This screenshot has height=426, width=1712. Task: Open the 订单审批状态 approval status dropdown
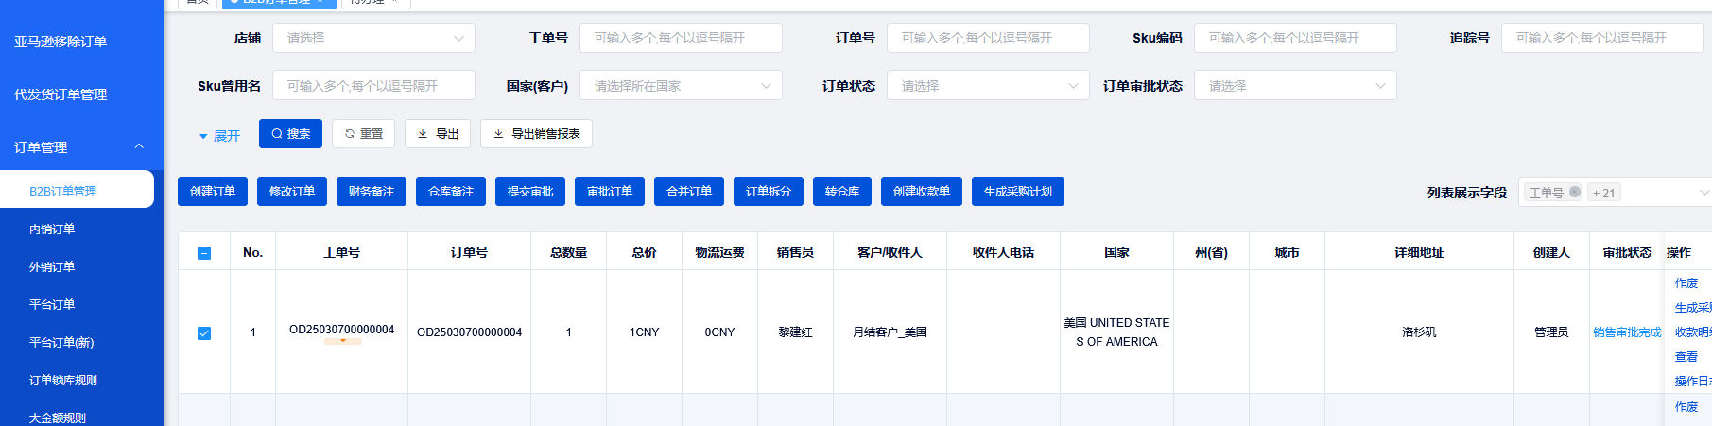click(x=1295, y=86)
